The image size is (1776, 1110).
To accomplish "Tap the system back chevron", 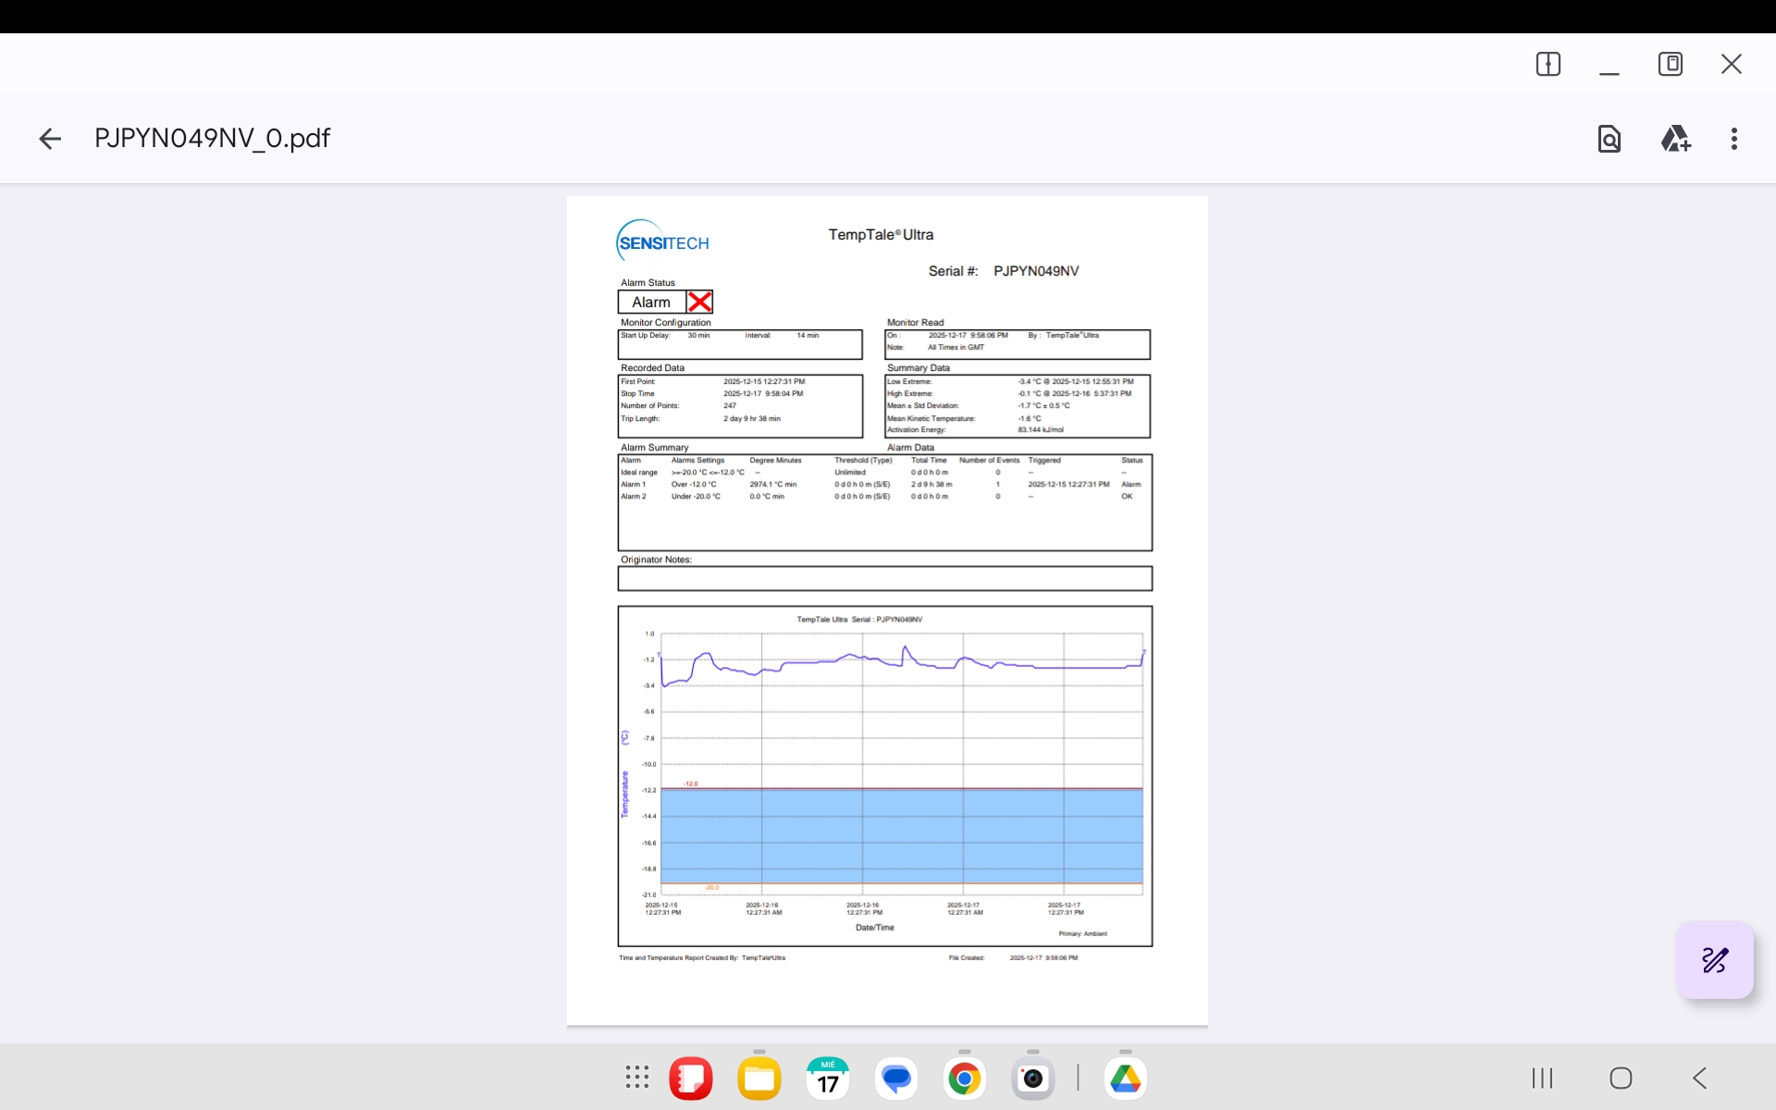I will tap(1700, 1078).
